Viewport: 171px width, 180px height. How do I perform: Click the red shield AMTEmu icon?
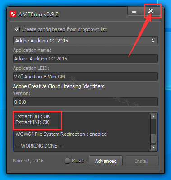click(13, 14)
